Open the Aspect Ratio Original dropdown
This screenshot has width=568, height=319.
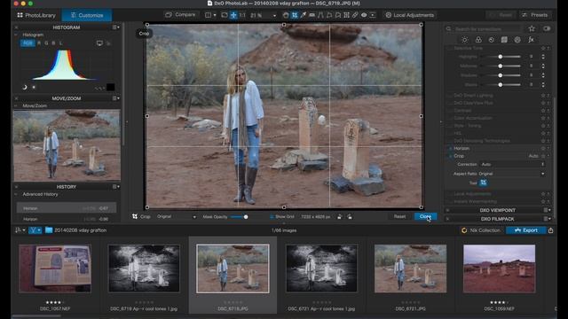pos(511,174)
